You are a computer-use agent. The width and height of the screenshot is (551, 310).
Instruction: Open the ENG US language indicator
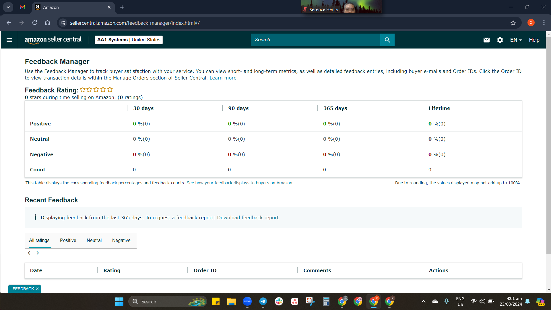coord(460,301)
